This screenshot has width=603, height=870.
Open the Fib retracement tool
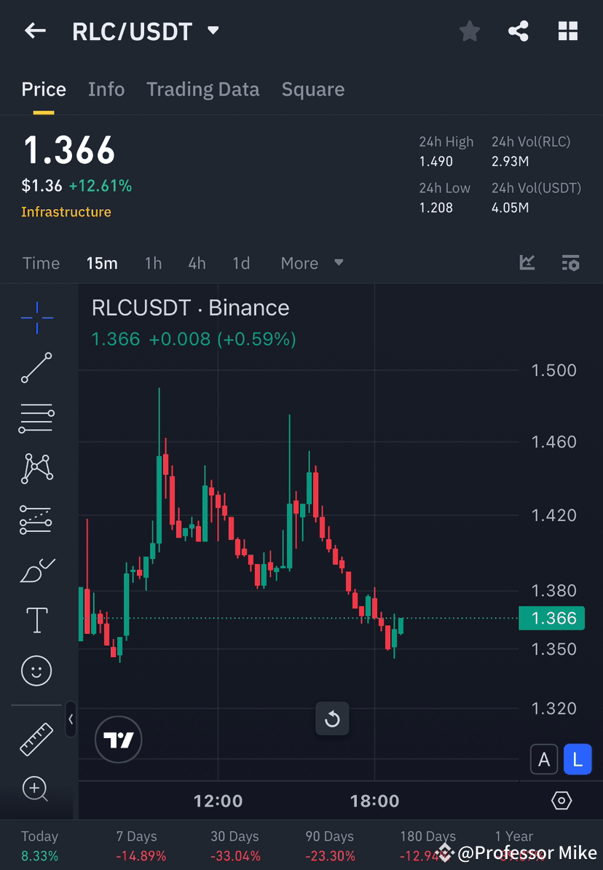tap(36, 418)
